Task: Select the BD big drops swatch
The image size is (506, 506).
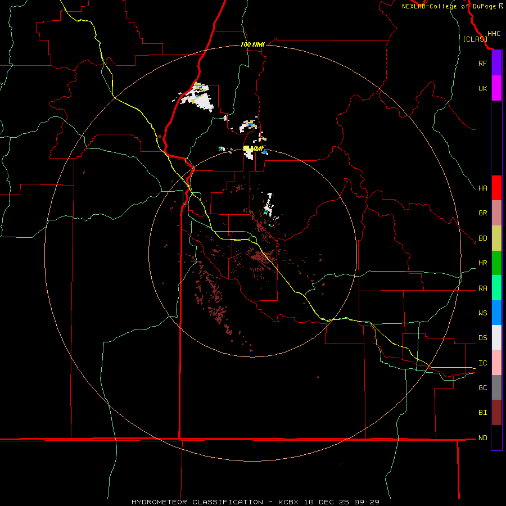Action: point(496,238)
